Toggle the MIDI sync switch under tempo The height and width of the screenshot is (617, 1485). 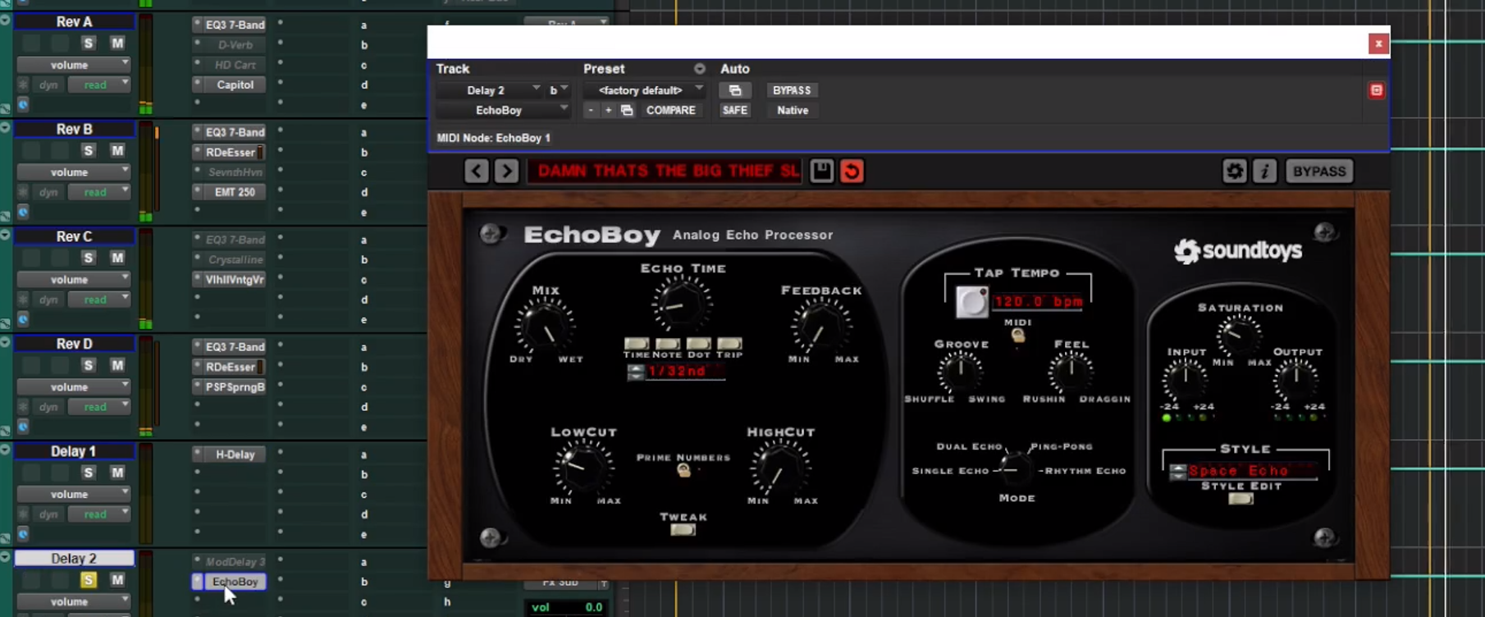[1018, 335]
